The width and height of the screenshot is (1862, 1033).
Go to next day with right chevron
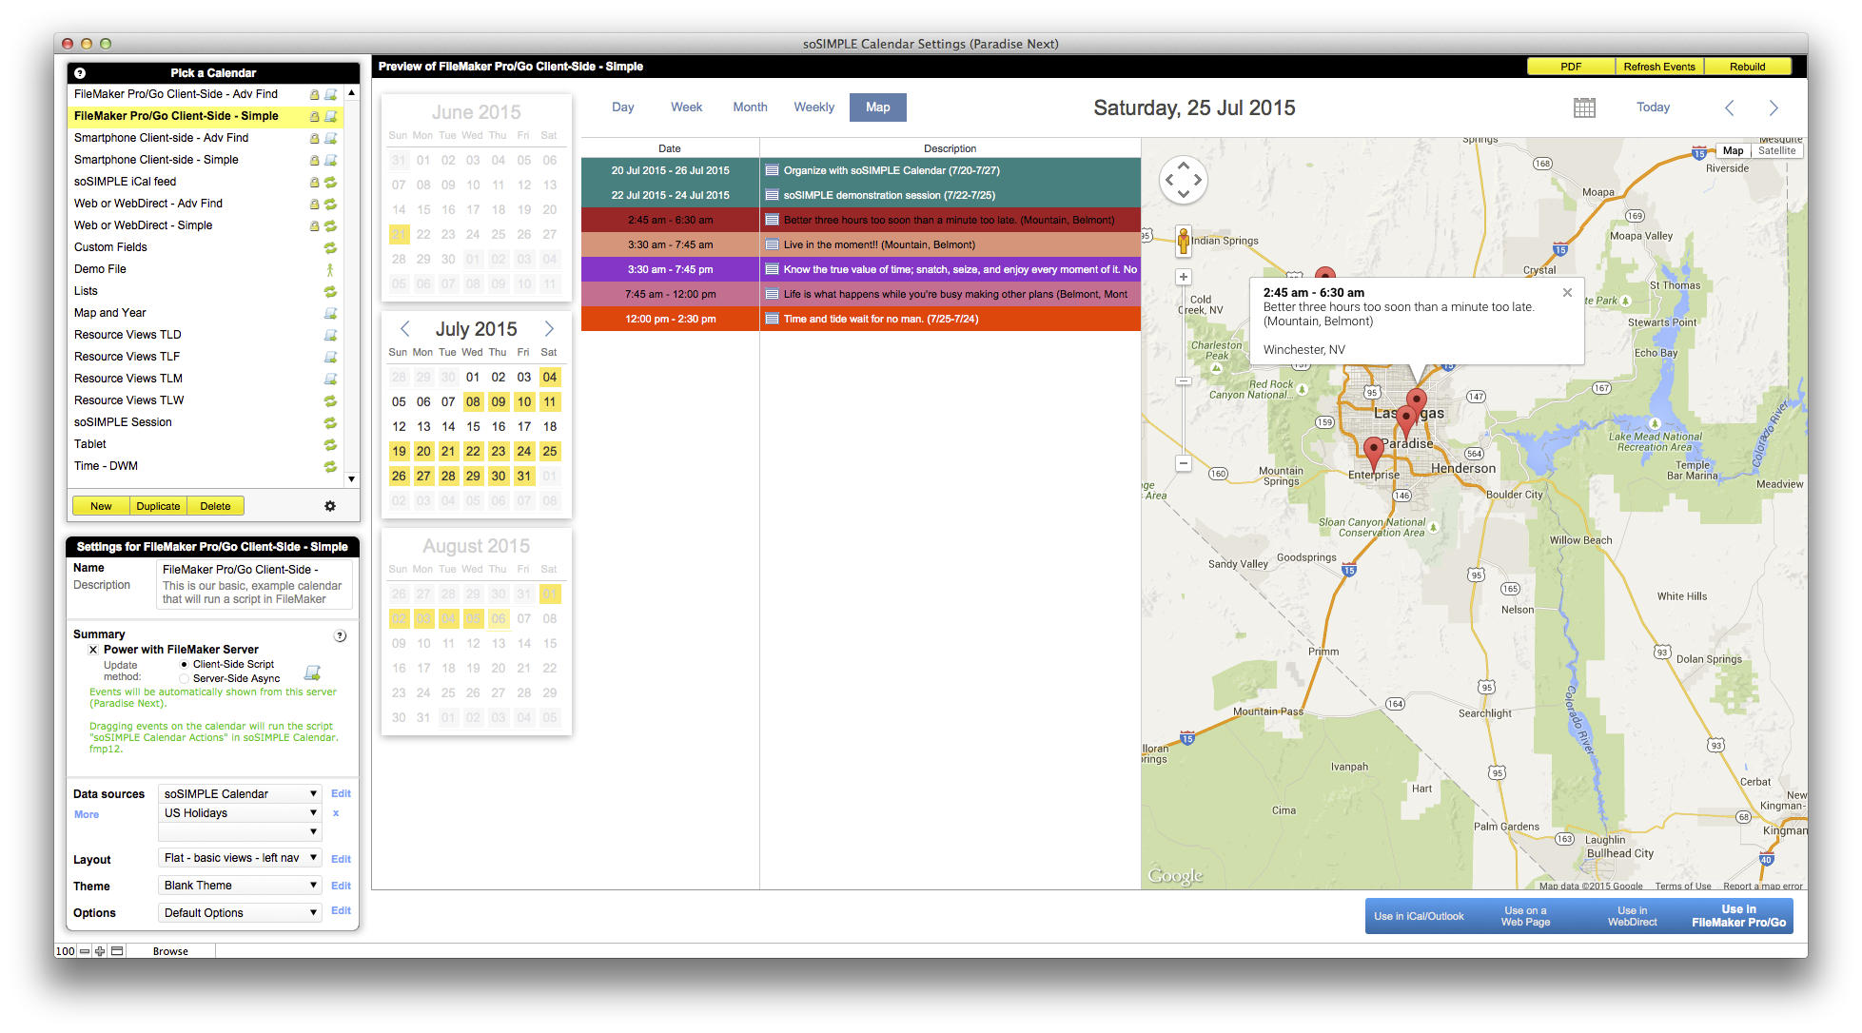[1774, 107]
